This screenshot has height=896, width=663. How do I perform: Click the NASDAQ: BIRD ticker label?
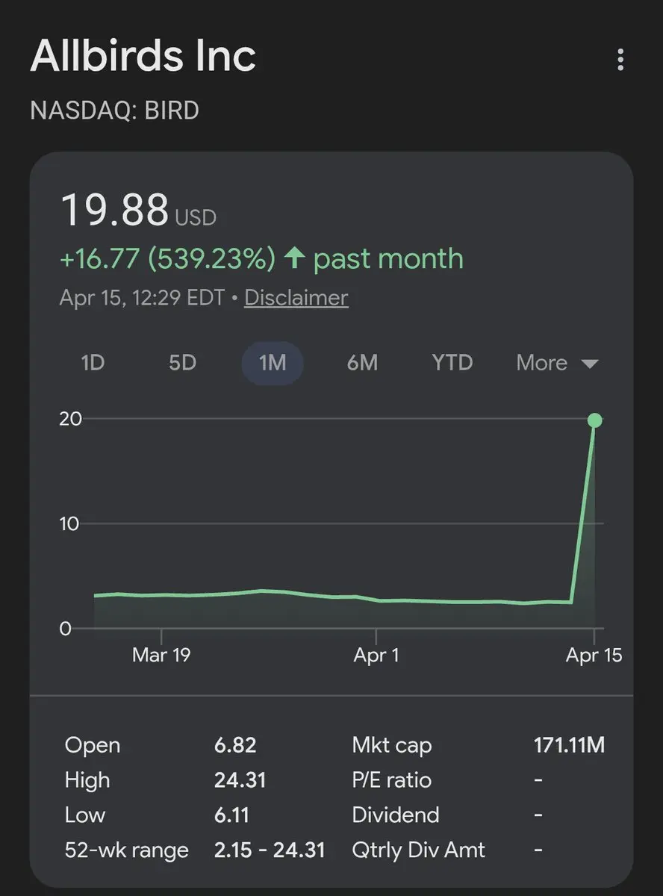114,111
